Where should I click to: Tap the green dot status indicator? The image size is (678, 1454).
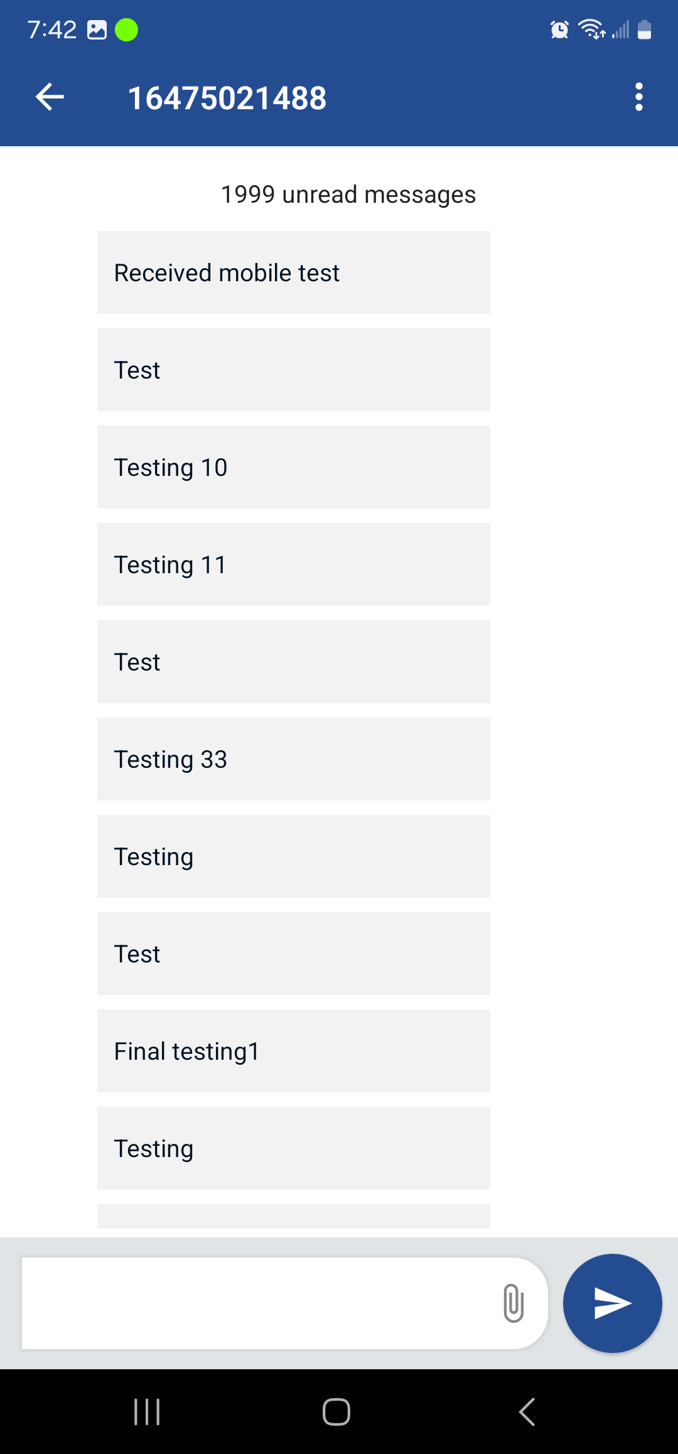click(x=126, y=30)
